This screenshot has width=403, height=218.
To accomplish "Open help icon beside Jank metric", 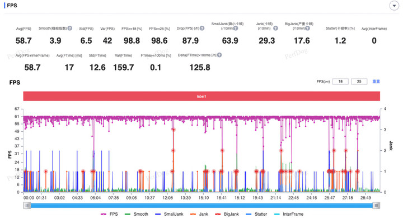I will [x=275, y=29].
